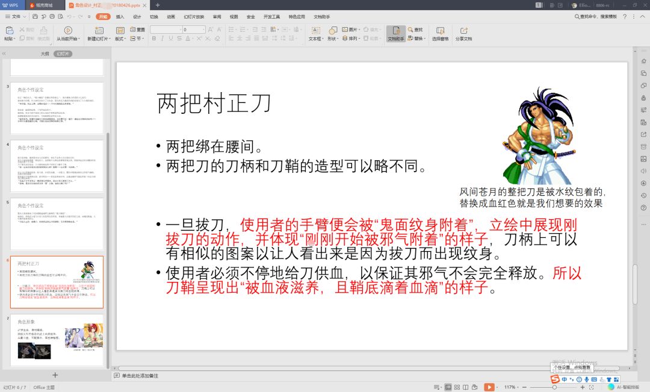Toggle Outline (大纲) panel view
Screen dimensions: 650x392
[x=45, y=54]
